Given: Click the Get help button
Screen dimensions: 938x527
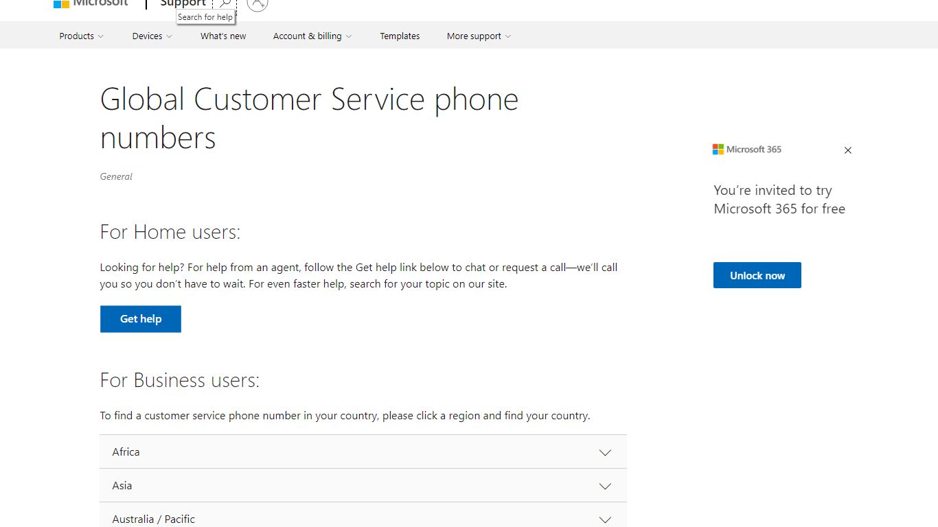Looking at the screenshot, I should (x=141, y=319).
